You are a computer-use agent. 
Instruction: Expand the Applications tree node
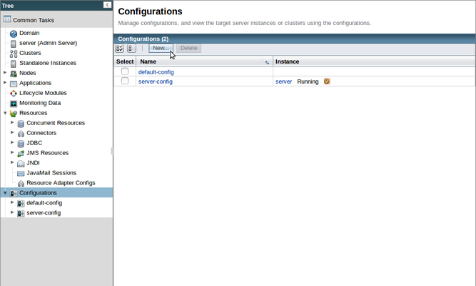(5, 82)
